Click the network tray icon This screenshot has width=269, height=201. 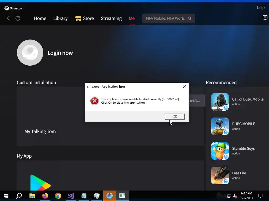coord(229,196)
